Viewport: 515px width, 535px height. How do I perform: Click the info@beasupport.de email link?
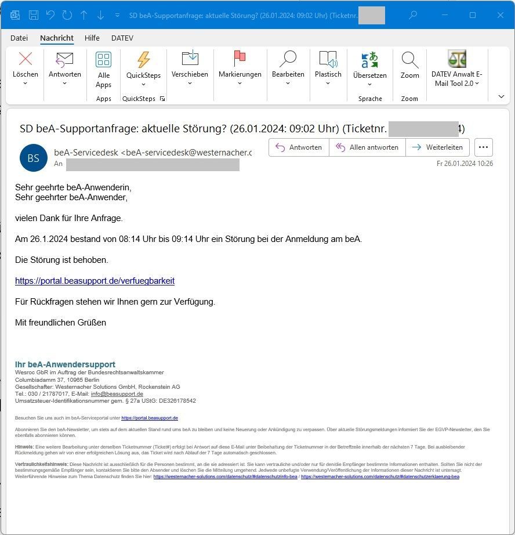pos(117,394)
